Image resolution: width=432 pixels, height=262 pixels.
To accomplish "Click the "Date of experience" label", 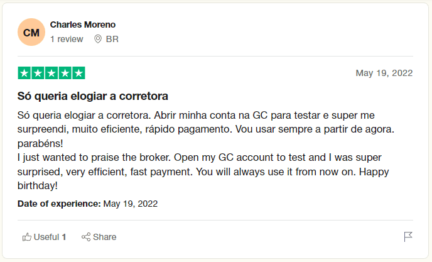I will pyautogui.click(x=59, y=204).
